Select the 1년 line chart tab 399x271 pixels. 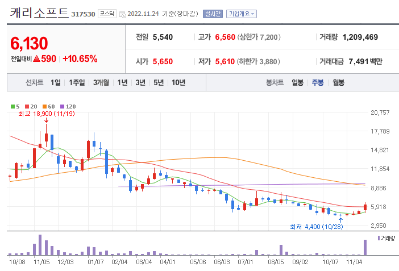click(122, 82)
